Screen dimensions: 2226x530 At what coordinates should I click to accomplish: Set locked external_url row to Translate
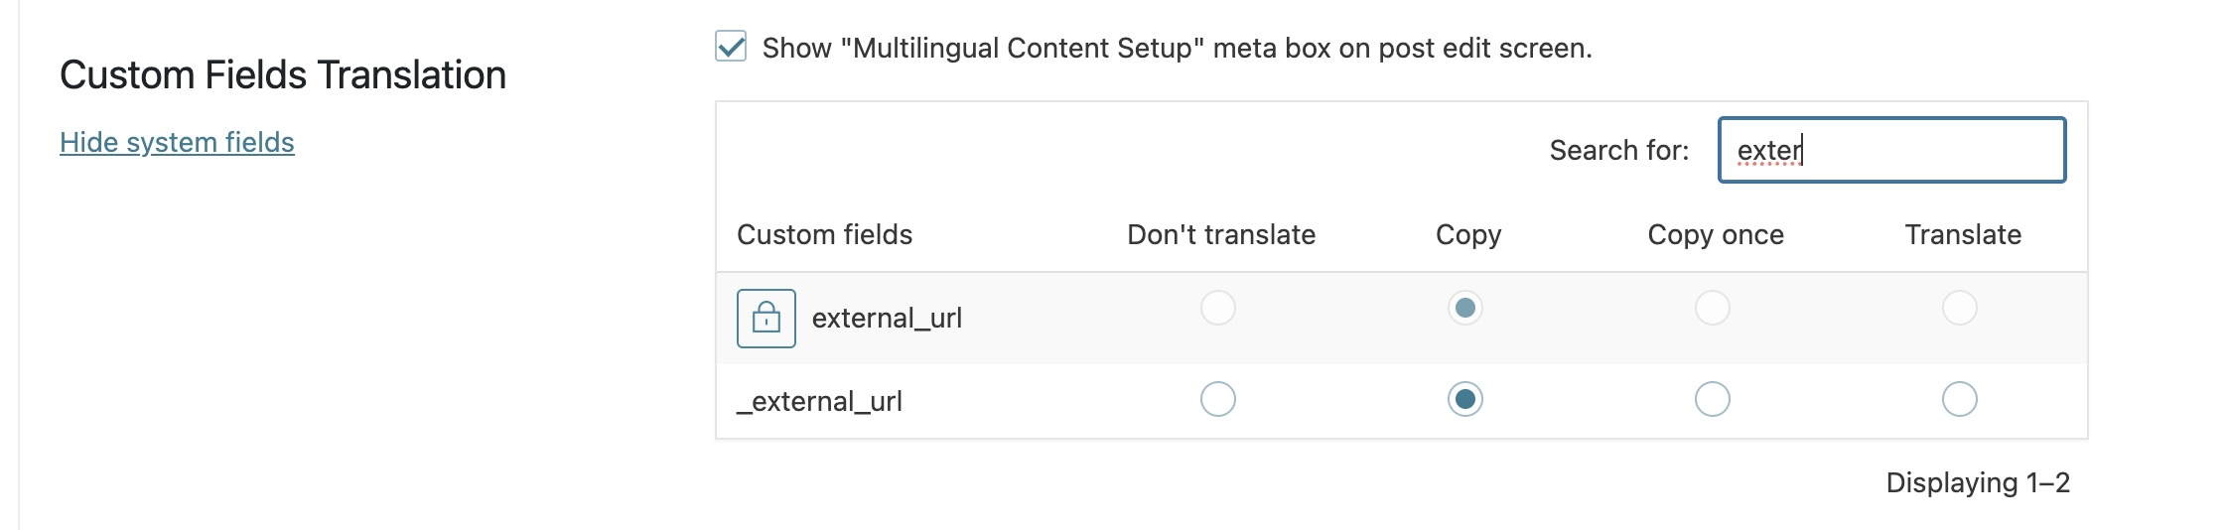pyautogui.click(x=1960, y=308)
